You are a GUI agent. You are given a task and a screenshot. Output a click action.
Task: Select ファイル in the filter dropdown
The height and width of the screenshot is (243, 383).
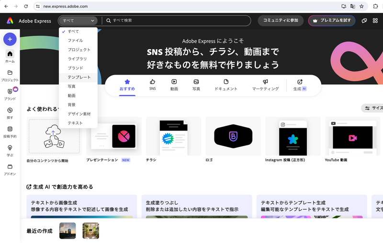point(78,41)
